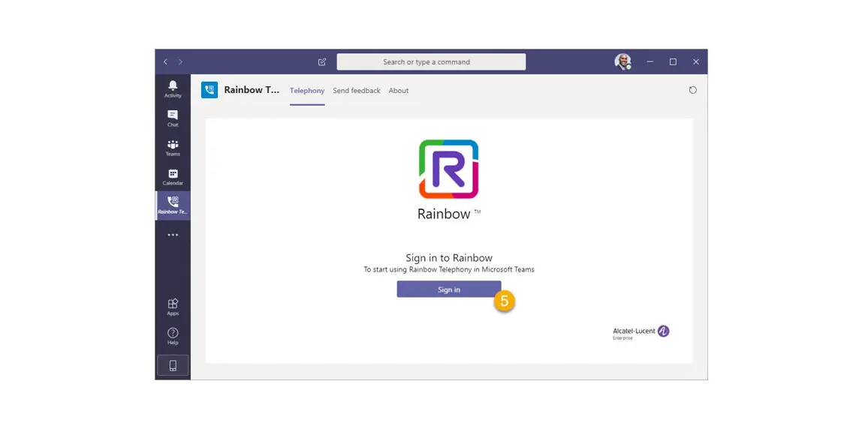The width and height of the screenshot is (862, 429).
Task: Click the Alcatel-Lucent Enterprise logo
Action: (x=641, y=332)
